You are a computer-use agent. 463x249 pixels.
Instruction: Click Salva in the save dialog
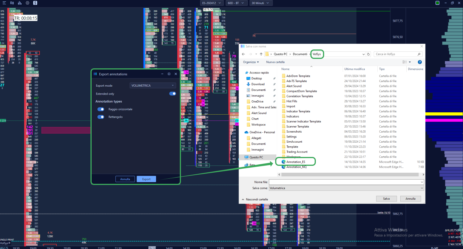[x=386, y=199]
